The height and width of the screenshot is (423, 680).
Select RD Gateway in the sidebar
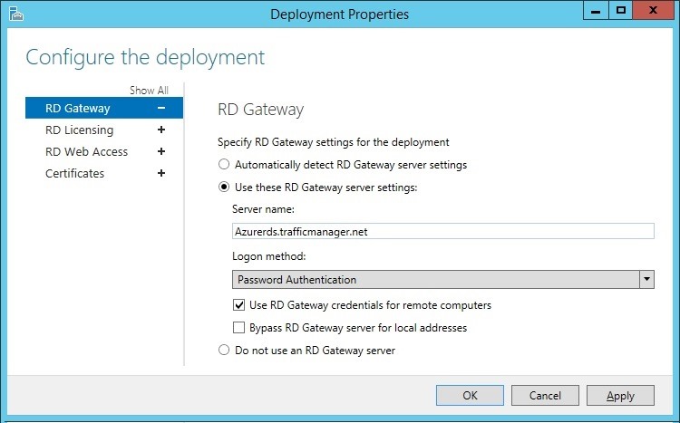[x=104, y=108]
